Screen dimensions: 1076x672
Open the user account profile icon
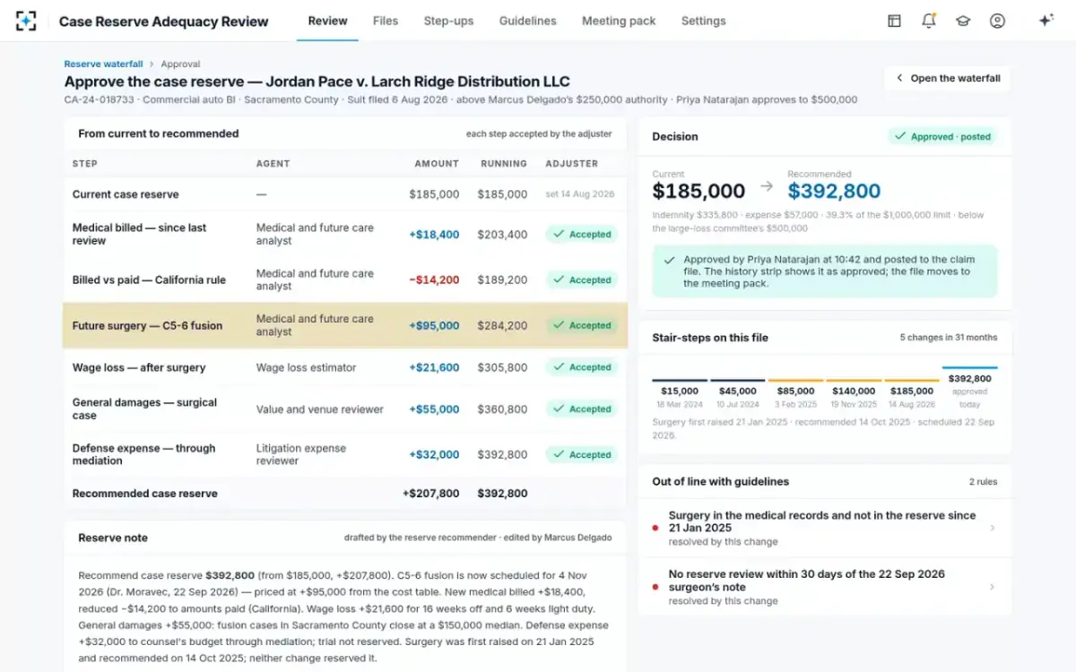[997, 21]
